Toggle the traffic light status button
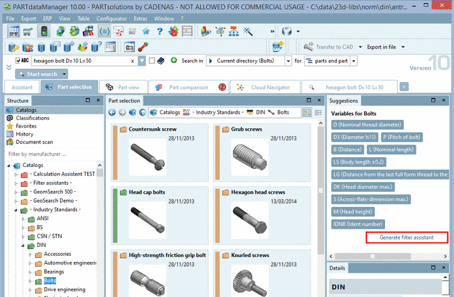This screenshot has height=297, width=454. pyautogui.click(x=44, y=31)
